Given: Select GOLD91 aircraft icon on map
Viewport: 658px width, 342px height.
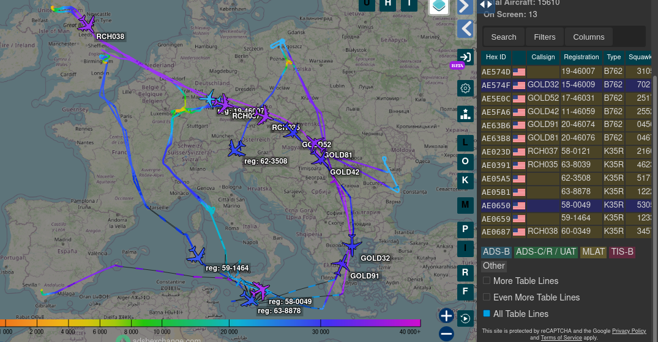Looking at the screenshot, I should tap(341, 264).
